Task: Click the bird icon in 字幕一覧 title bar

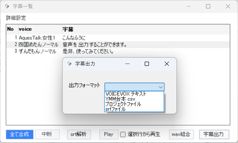Action: pyautogui.click(x=7, y=6)
